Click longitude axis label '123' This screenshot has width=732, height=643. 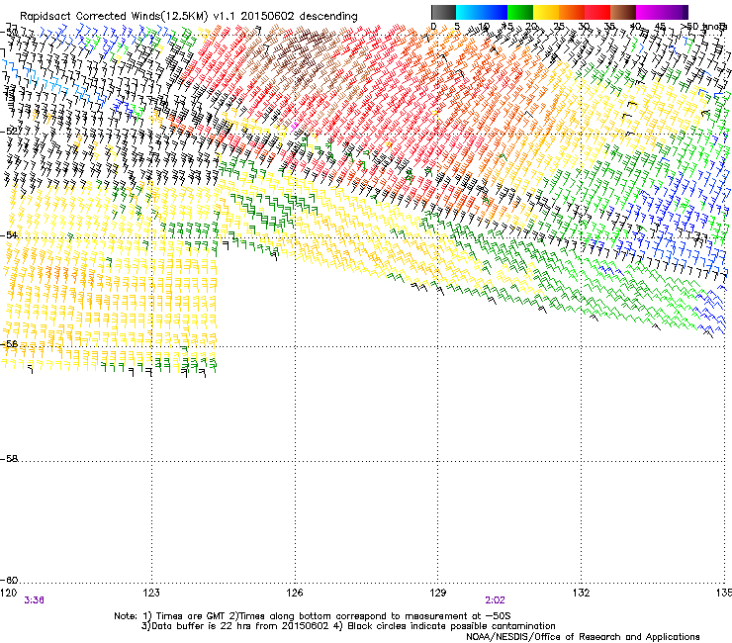[x=151, y=593]
